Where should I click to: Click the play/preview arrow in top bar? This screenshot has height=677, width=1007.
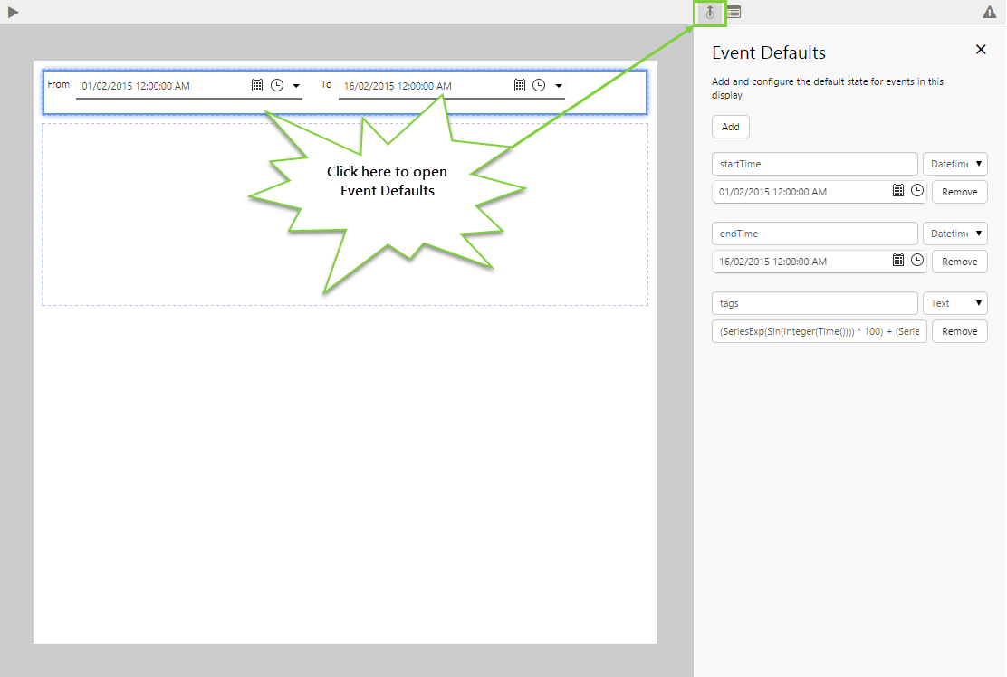pyautogui.click(x=13, y=12)
